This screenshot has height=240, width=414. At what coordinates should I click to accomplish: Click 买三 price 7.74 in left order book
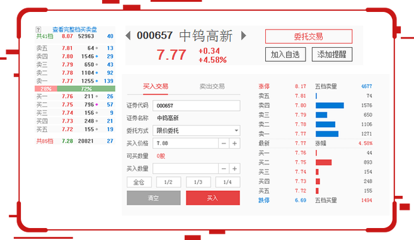(67, 113)
